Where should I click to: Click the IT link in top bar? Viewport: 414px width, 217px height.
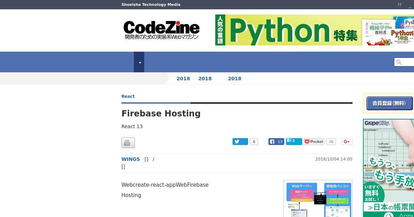pos(400,4)
